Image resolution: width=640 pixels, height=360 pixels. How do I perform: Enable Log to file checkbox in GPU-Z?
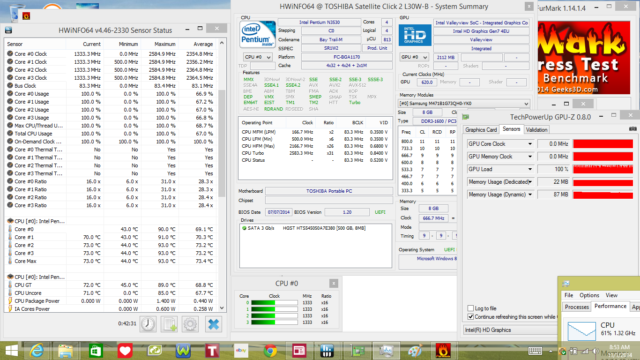(471, 308)
